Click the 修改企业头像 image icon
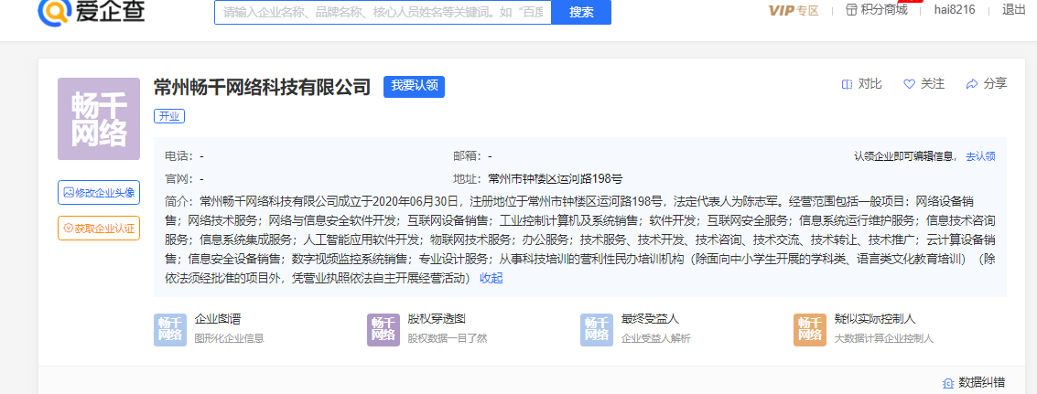Screen dimensions: 1037x394 point(68,192)
